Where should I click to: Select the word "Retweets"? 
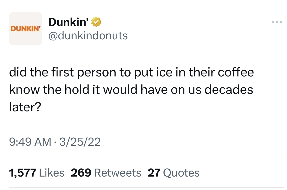point(118,173)
